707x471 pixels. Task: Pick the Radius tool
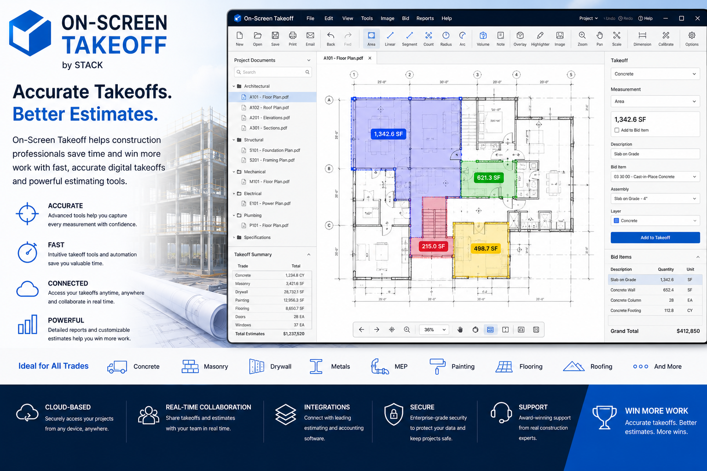[446, 39]
